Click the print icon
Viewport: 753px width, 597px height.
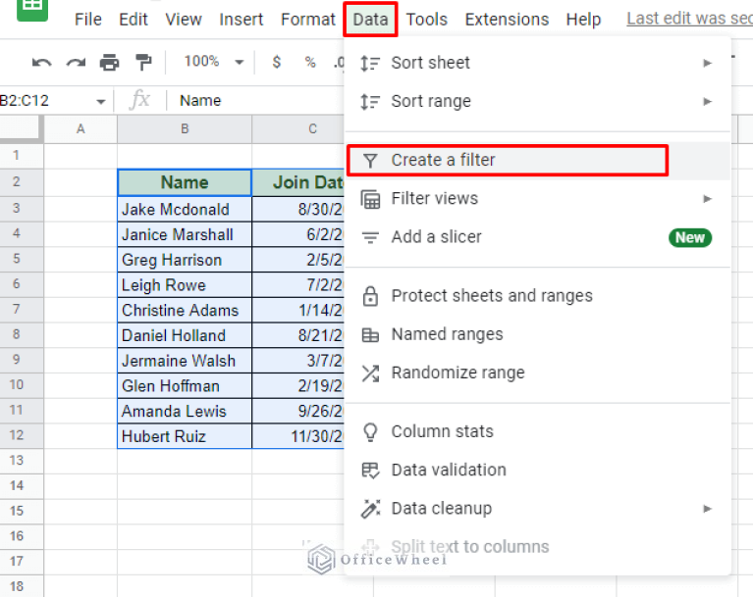pyautogui.click(x=109, y=63)
